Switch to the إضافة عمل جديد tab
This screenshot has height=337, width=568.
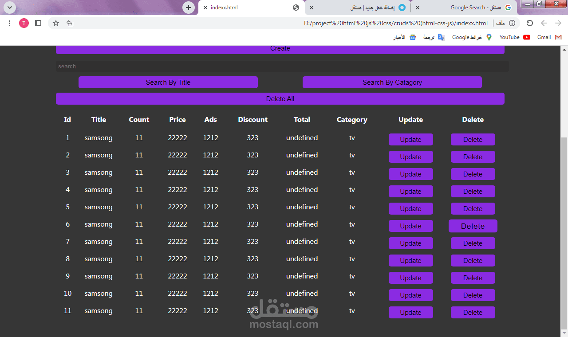coord(358,8)
